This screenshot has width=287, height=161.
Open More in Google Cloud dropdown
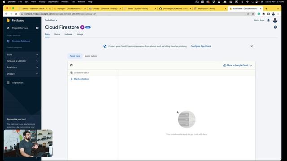(238, 65)
